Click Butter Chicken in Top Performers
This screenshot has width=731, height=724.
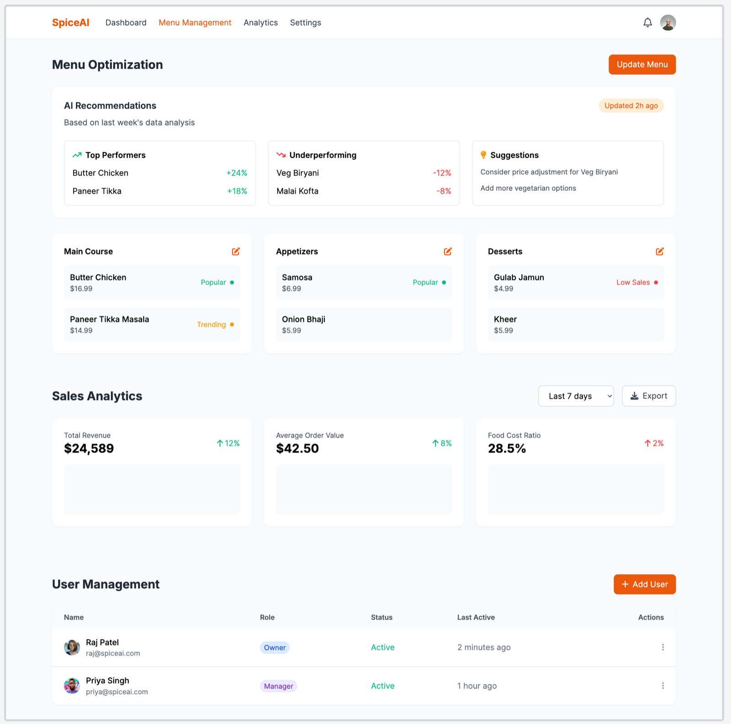tap(159, 173)
